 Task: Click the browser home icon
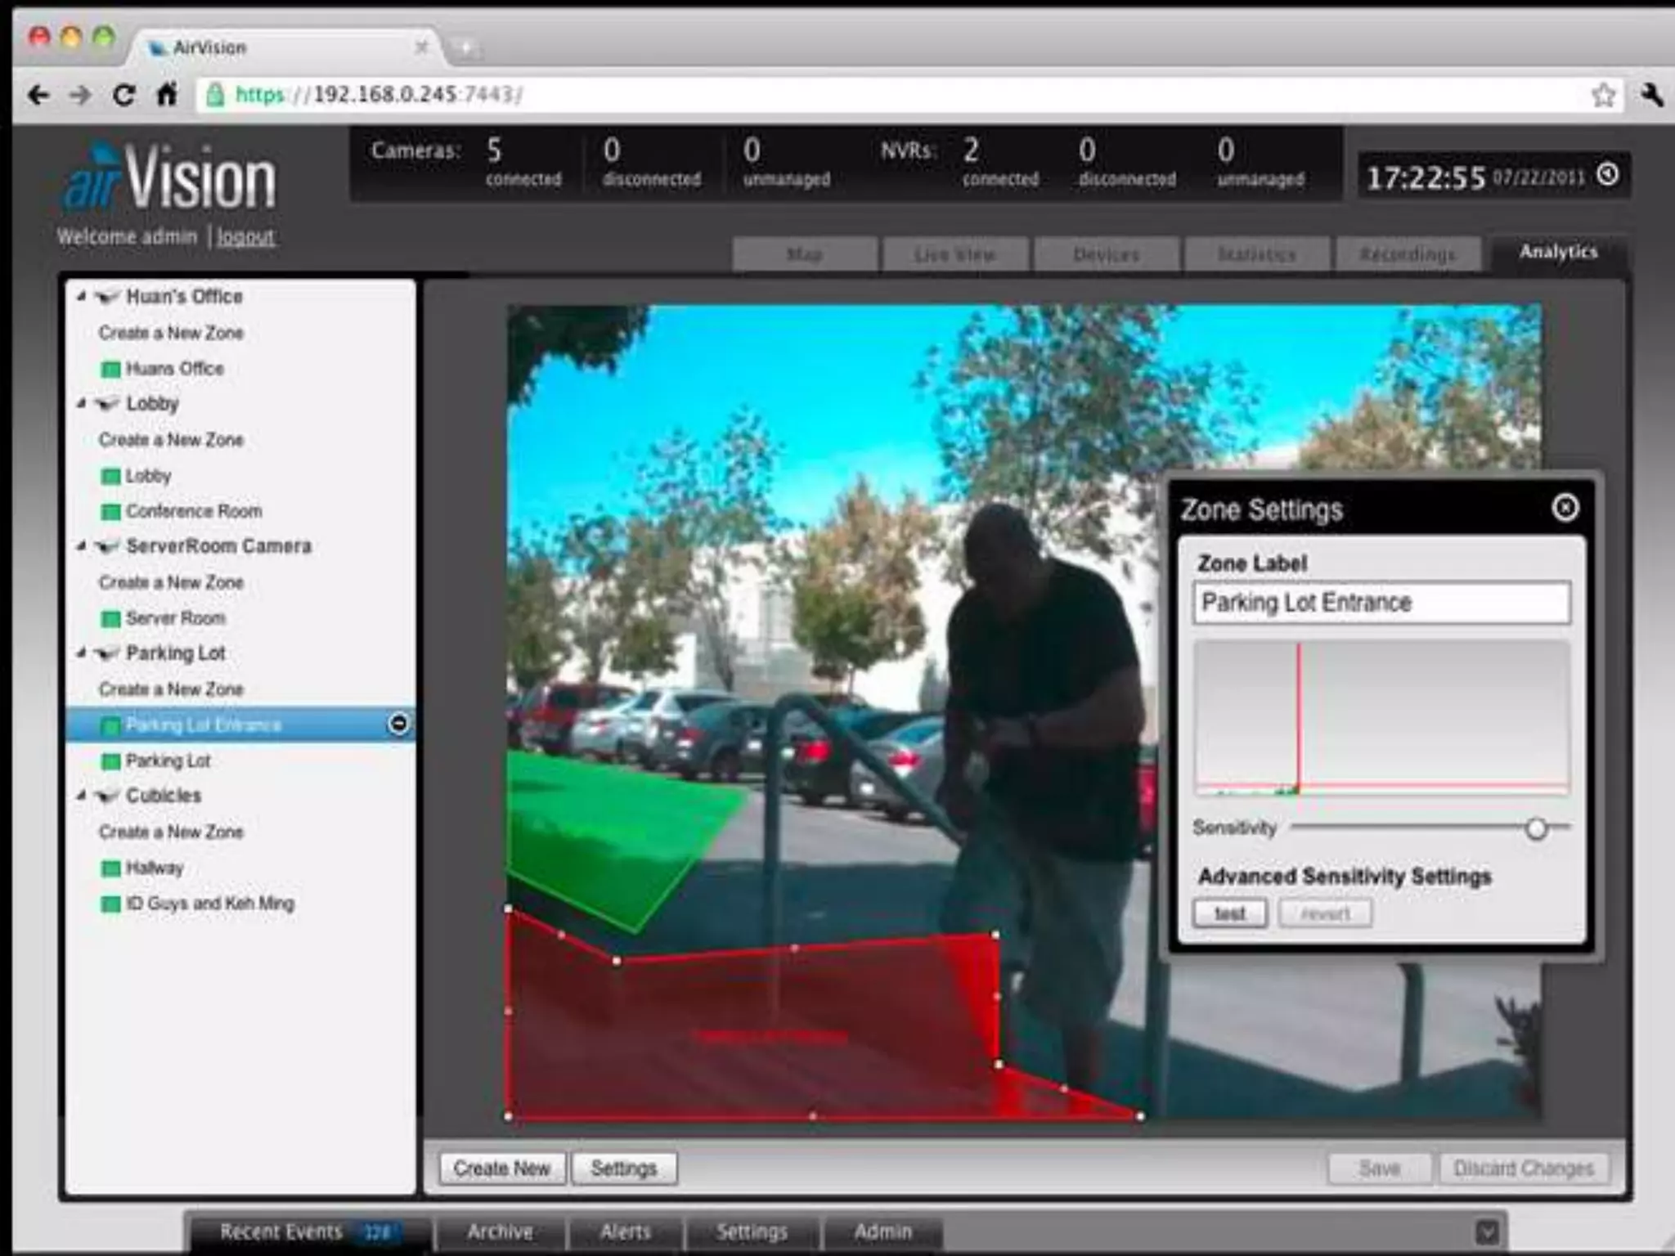click(x=167, y=96)
